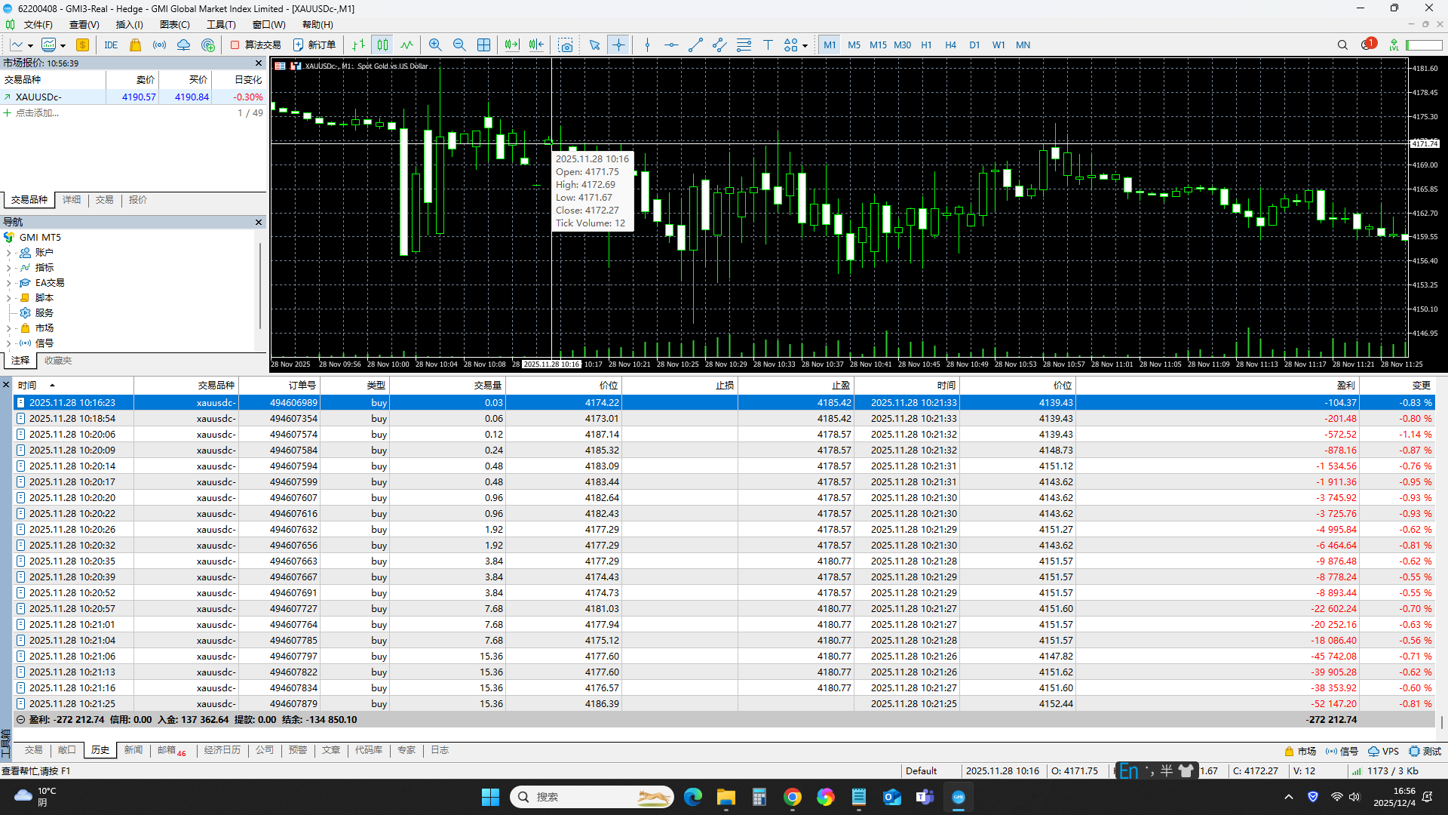Open Chrome from the Windows taskbar
This screenshot has height=815, width=1448.
point(792,797)
